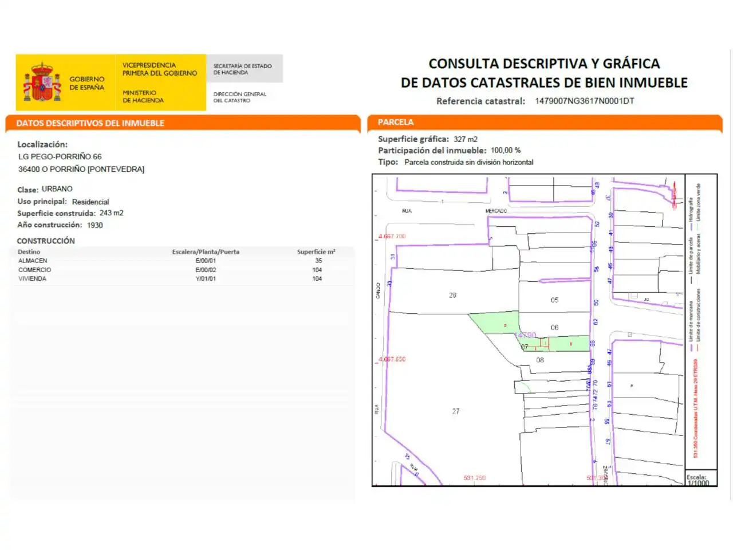Click cell 'Y/01/01' in VIVIENDA row

(206, 279)
